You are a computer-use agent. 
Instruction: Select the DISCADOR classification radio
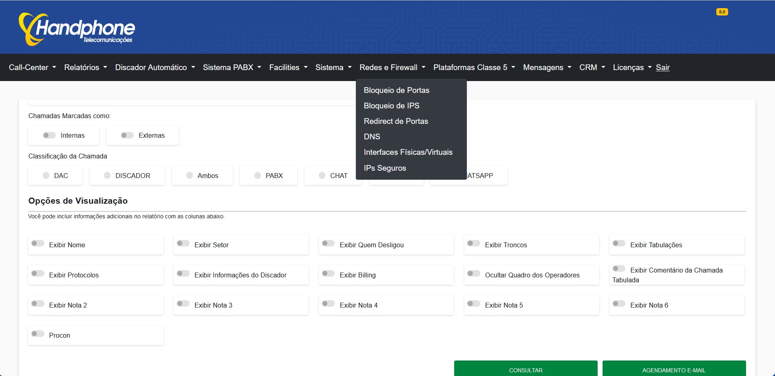107,176
